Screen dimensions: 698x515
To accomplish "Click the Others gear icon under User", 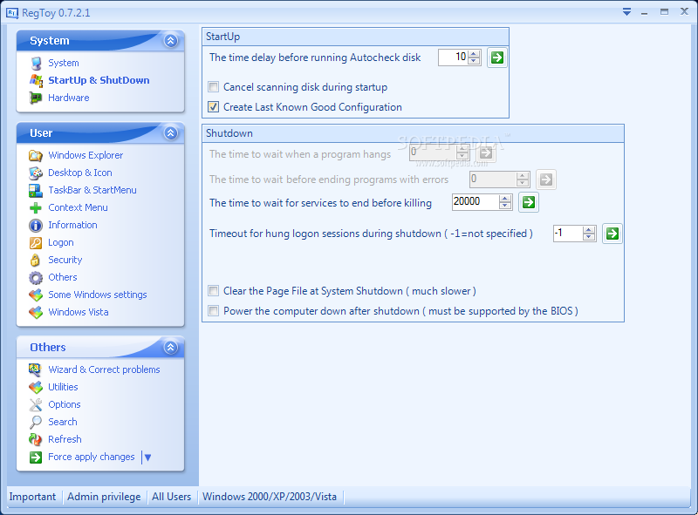I will pyautogui.click(x=36, y=278).
